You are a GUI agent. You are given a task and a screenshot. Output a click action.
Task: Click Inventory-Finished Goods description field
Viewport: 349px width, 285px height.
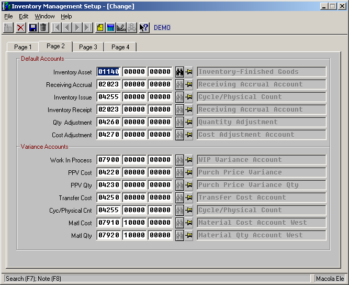coord(261,72)
